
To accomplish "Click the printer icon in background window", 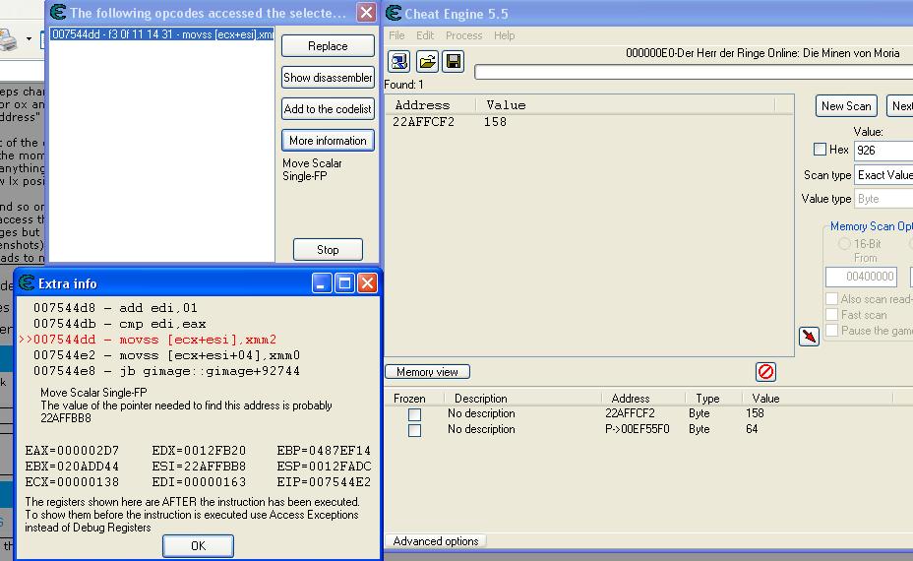I will tap(8, 40).
